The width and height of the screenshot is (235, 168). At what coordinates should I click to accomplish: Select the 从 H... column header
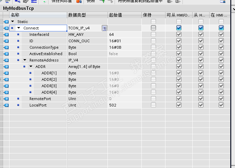point(201,15)
